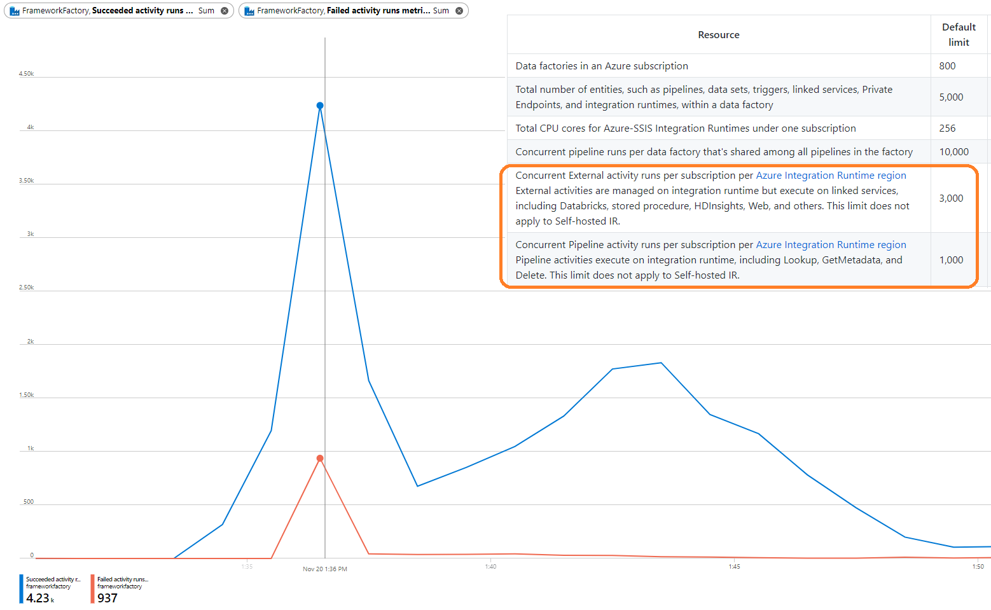Click the Resource column header

718,35
